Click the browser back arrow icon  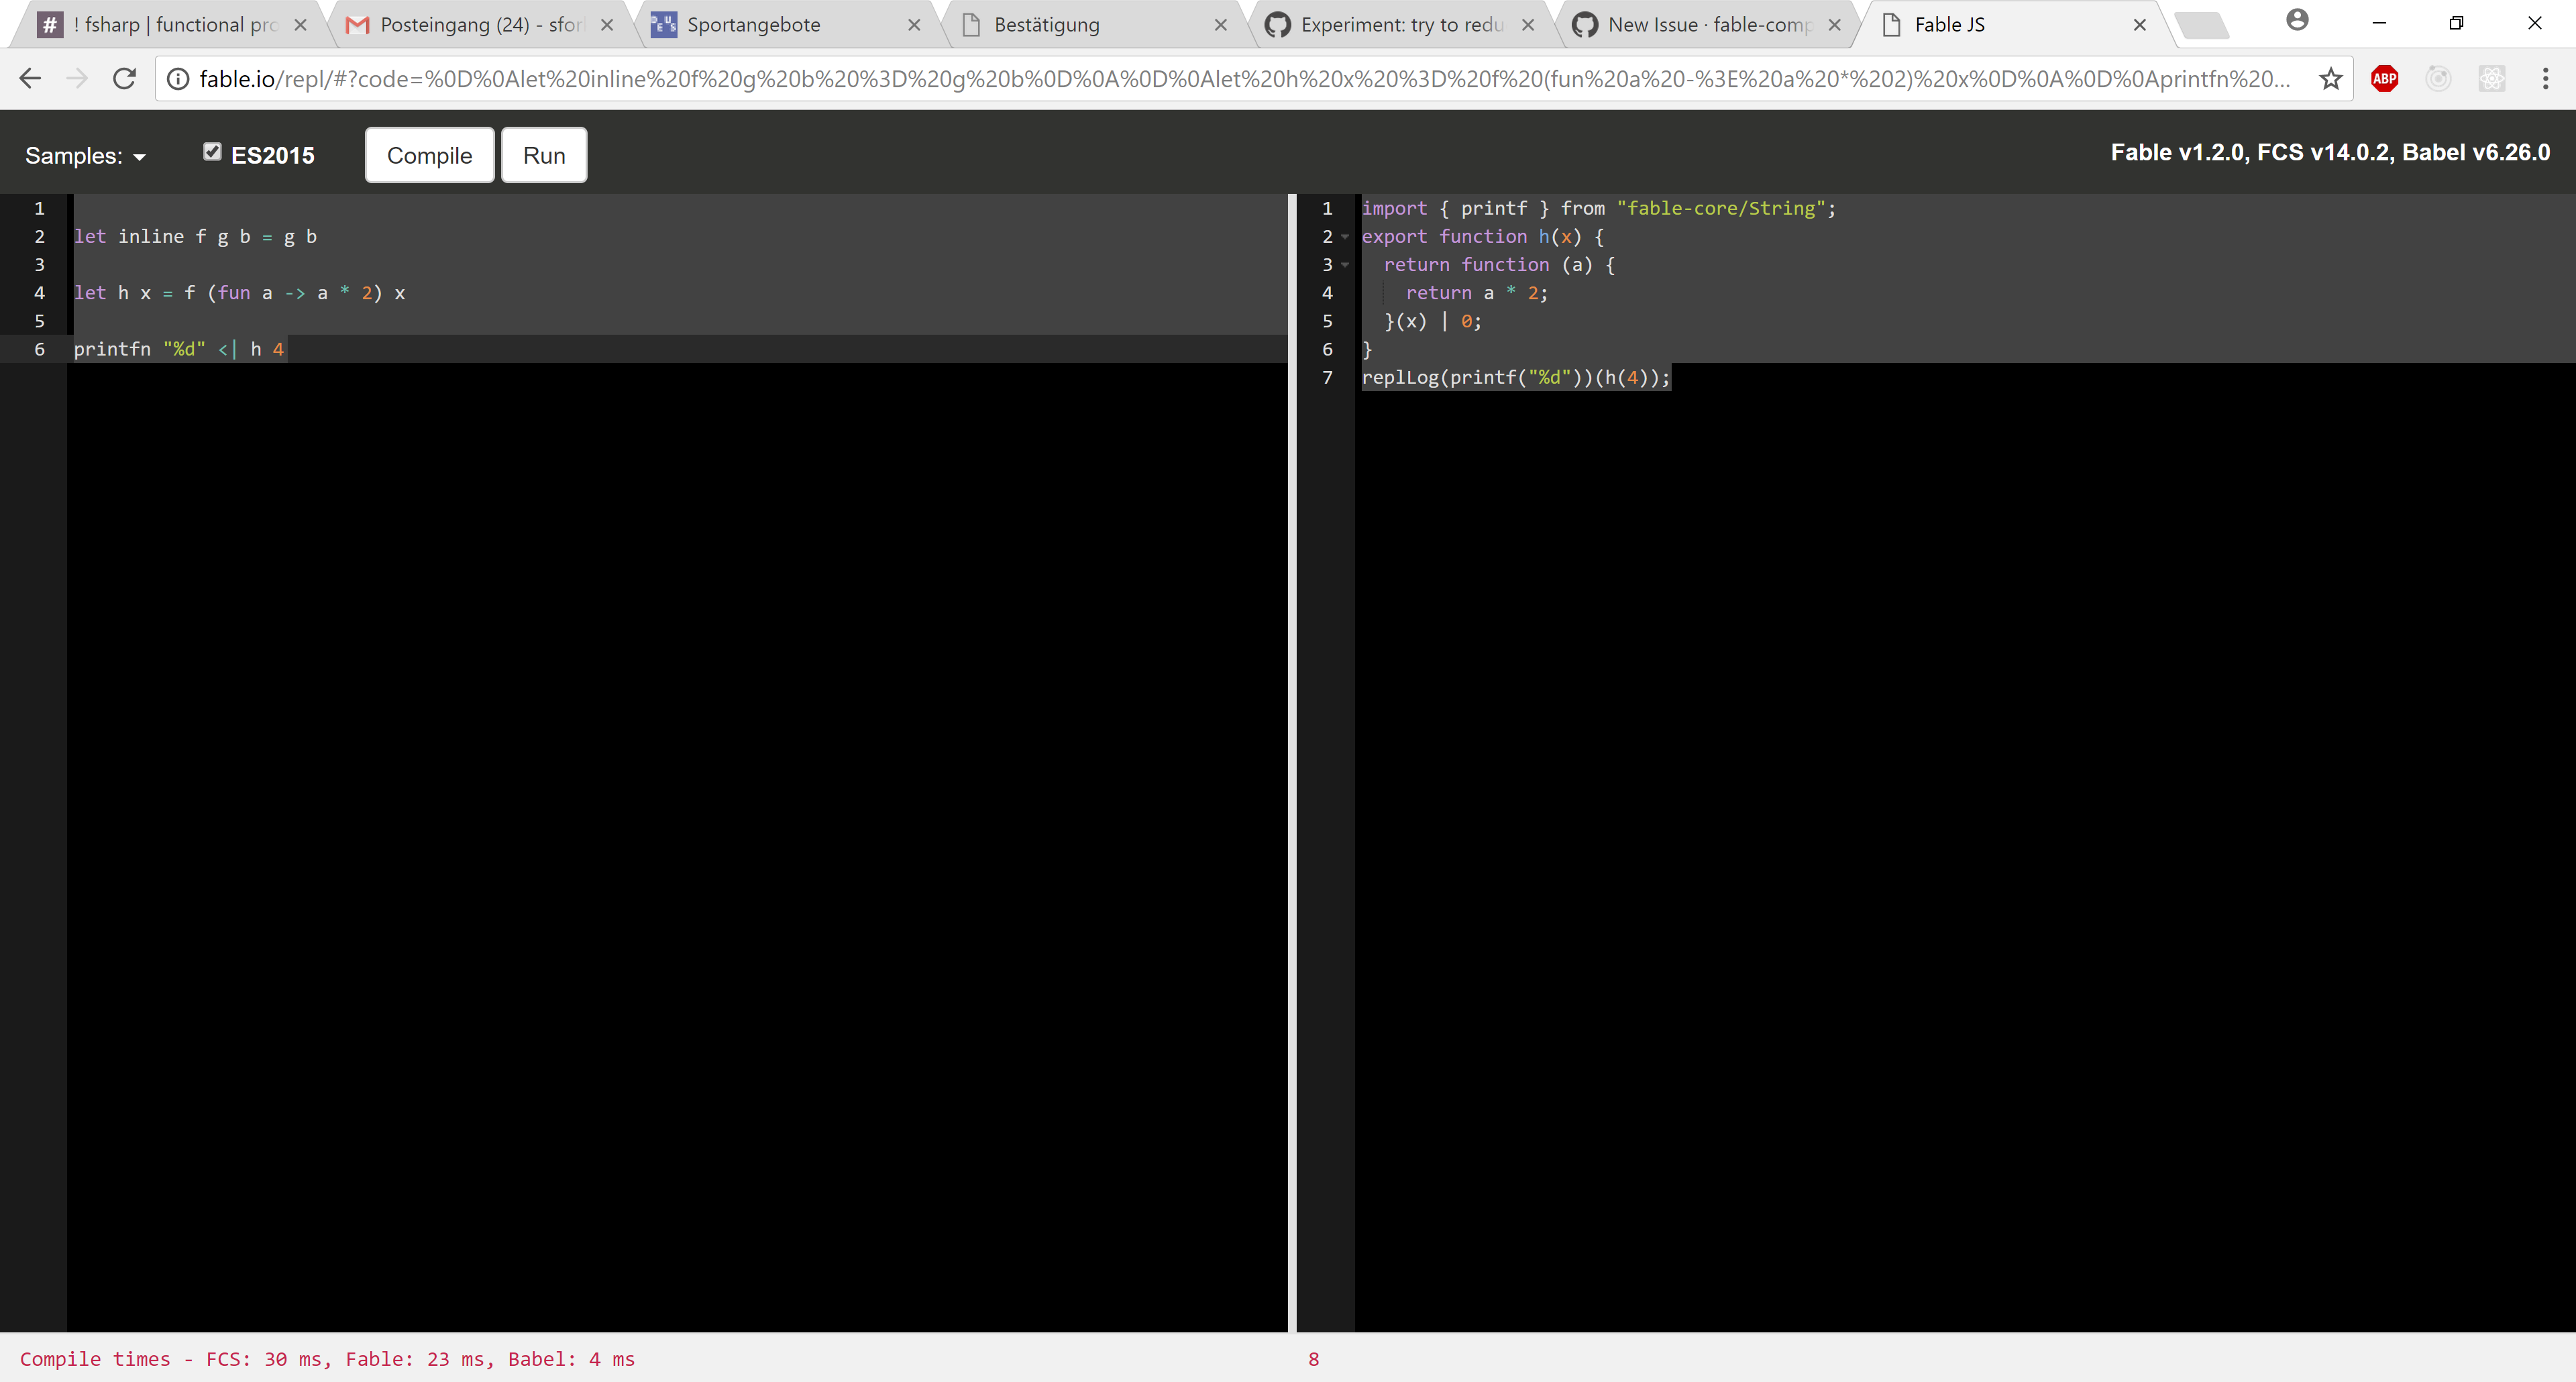click(x=30, y=78)
